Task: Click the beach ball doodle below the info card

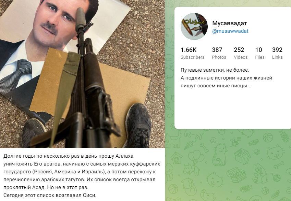Action: point(268,138)
